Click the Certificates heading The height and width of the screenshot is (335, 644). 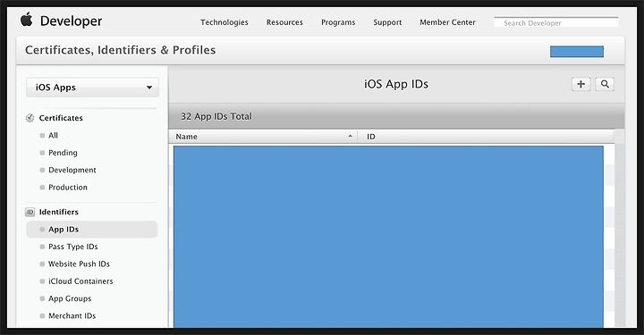coord(61,118)
